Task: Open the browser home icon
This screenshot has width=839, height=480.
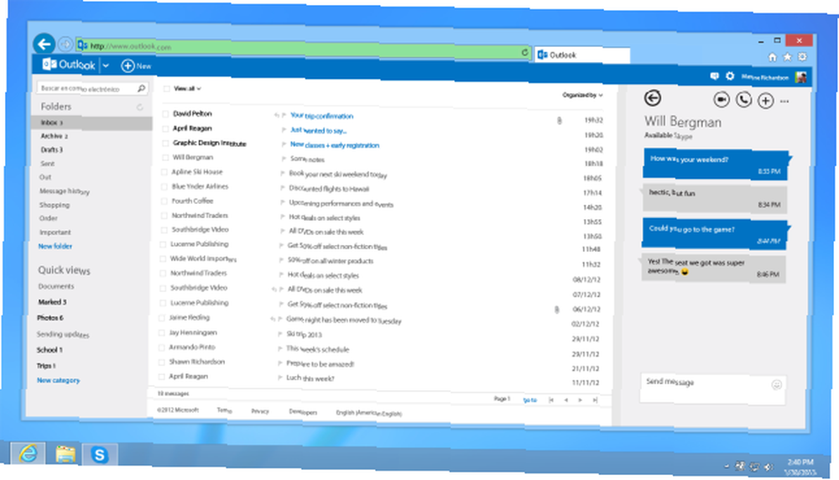Action: tap(772, 57)
